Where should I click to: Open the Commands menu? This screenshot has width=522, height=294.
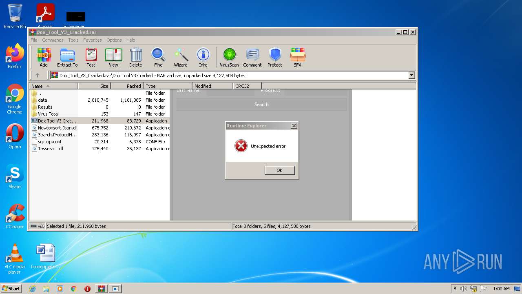tap(53, 40)
